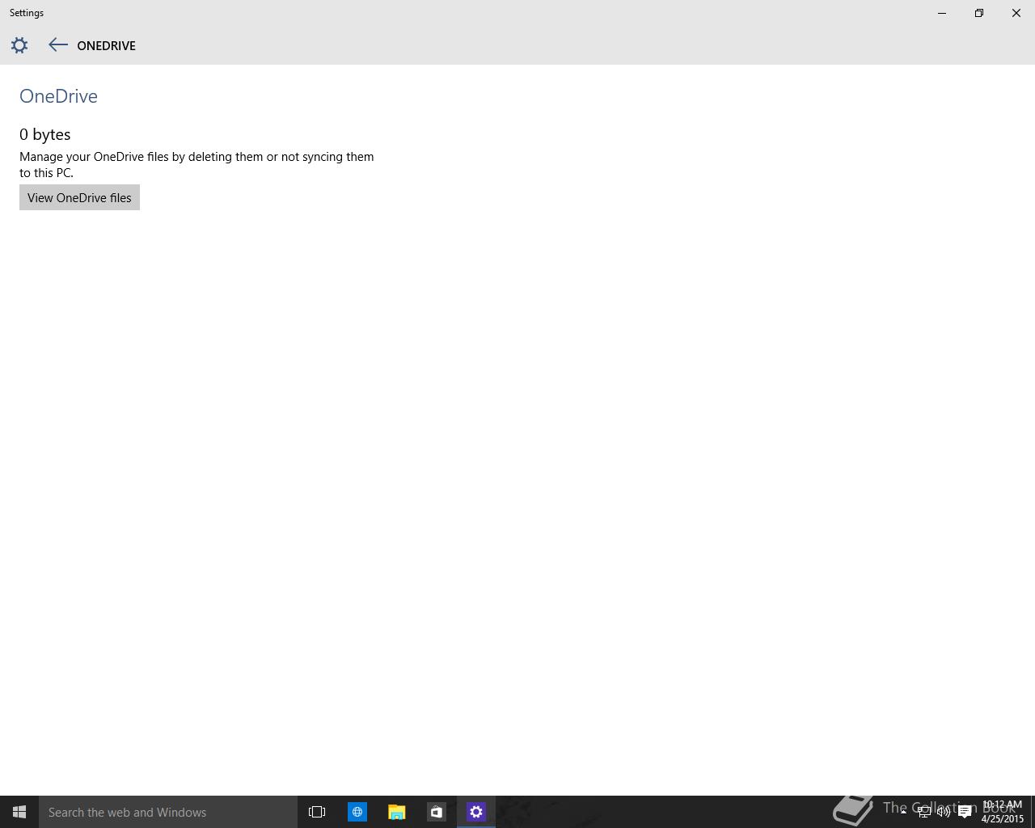Click the Settings gear icon in the header

click(19, 45)
